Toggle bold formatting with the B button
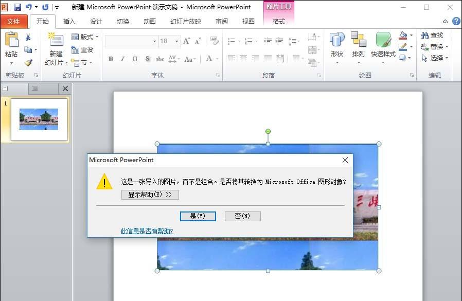 pos(110,59)
